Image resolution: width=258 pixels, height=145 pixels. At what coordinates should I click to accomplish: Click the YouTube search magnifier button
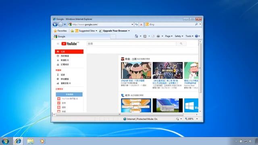point(181,44)
